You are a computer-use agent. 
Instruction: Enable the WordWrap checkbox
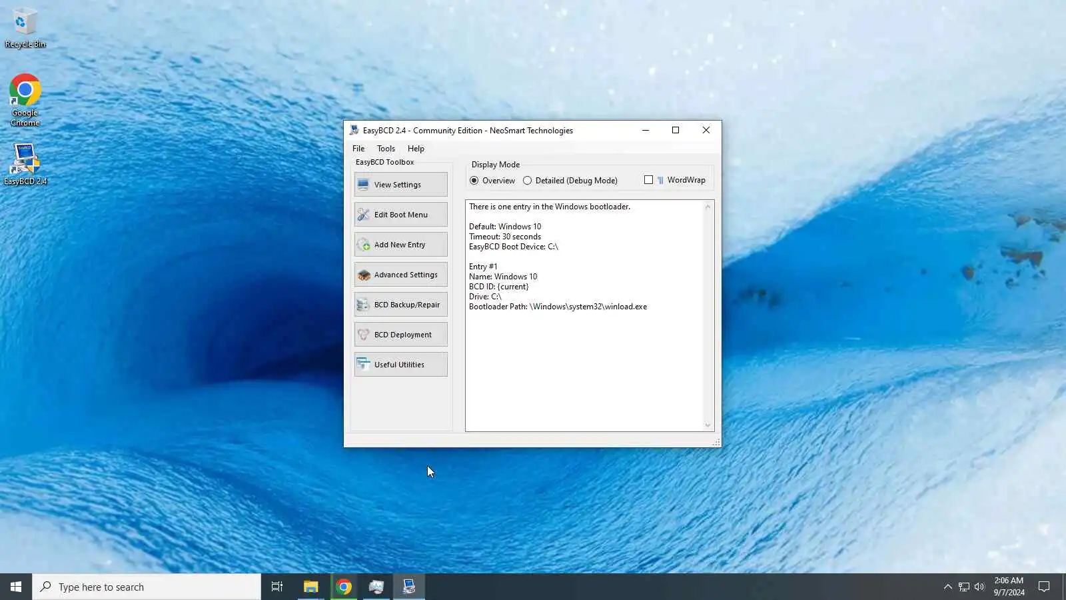648,180
